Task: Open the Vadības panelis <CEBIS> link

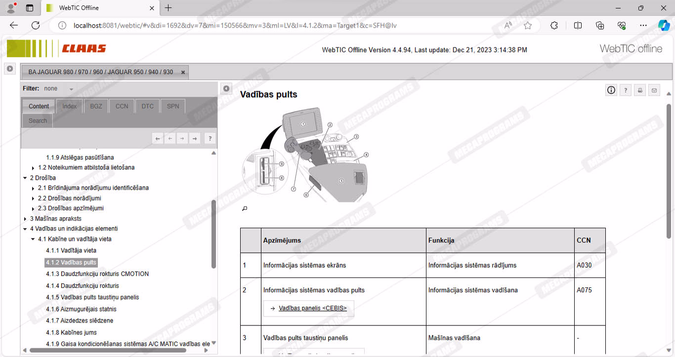Action: [x=312, y=308]
